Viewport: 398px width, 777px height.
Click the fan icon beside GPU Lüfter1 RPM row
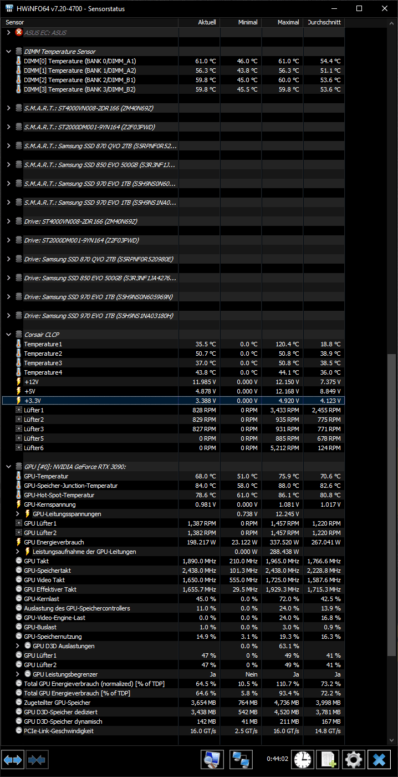[19, 523]
